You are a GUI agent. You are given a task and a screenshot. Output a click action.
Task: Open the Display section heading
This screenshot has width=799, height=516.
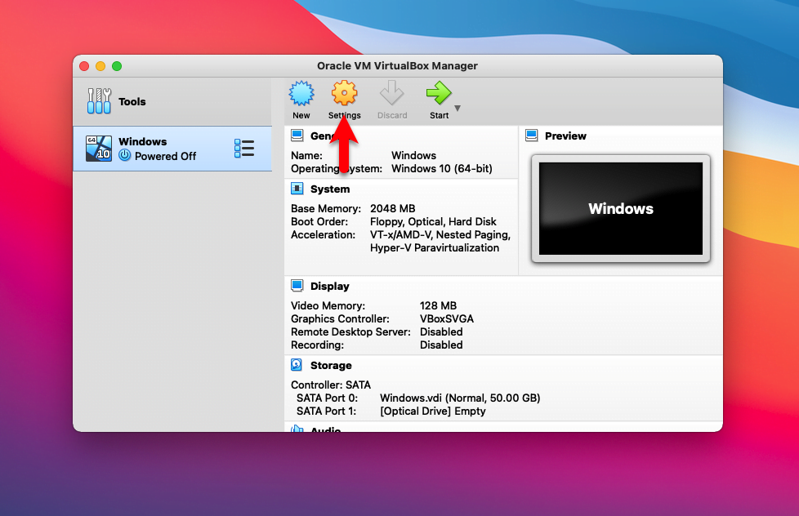[x=330, y=287]
